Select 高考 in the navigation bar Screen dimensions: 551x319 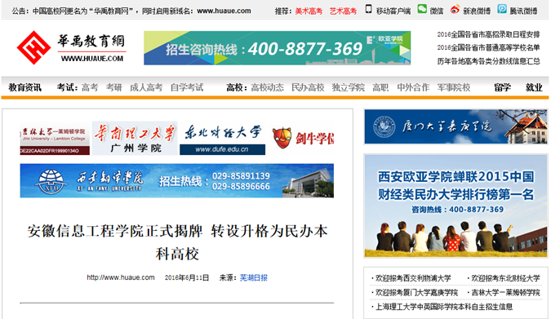coord(90,87)
